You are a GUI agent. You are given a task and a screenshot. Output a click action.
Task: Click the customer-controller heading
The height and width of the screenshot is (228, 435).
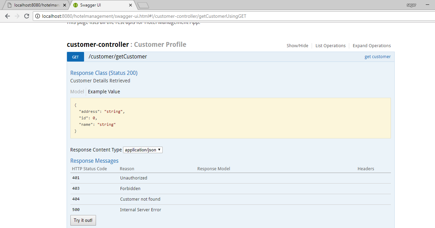[x=98, y=45]
